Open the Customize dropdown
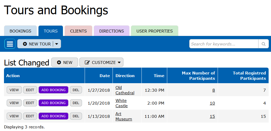 [x=101, y=62]
